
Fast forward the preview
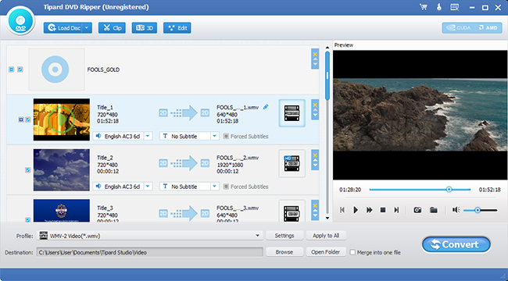click(370, 210)
